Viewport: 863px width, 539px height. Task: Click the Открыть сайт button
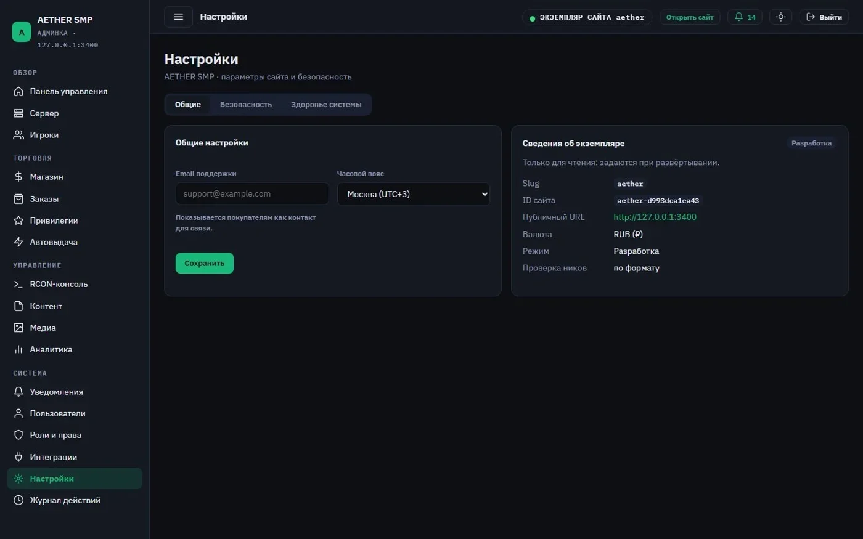pyautogui.click(x=690, y=17)
